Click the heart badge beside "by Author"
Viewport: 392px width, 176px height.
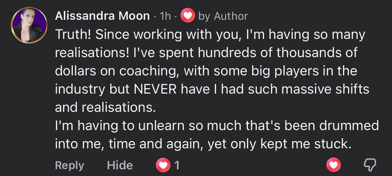coord(188,16)
